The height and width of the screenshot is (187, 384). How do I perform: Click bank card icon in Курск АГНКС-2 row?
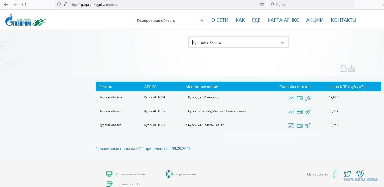point(300,112)
